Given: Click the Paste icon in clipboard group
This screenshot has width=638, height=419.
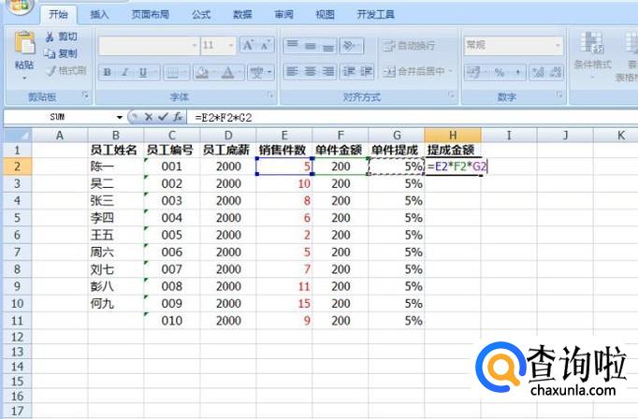Looking at the screenshot, I should [24, 43].
